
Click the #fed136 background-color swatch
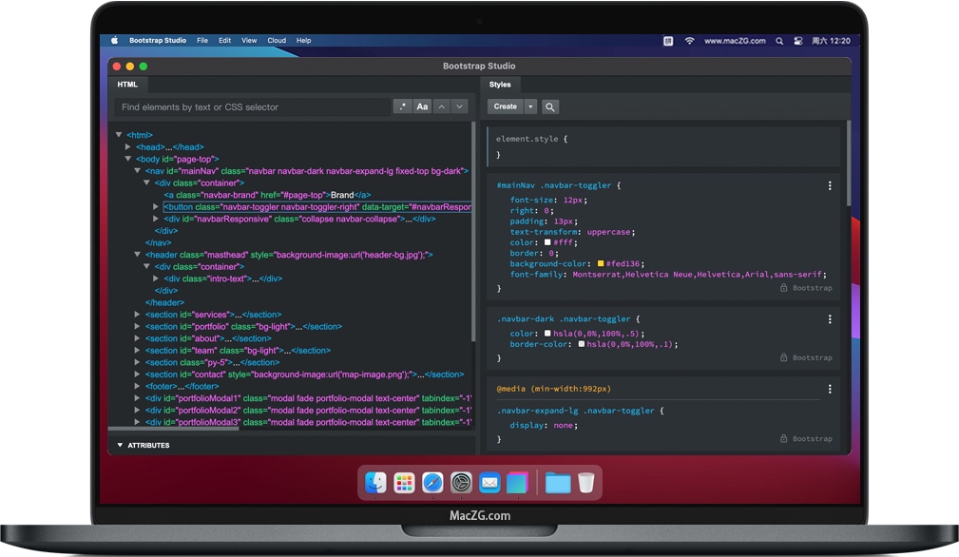point(600,263)
